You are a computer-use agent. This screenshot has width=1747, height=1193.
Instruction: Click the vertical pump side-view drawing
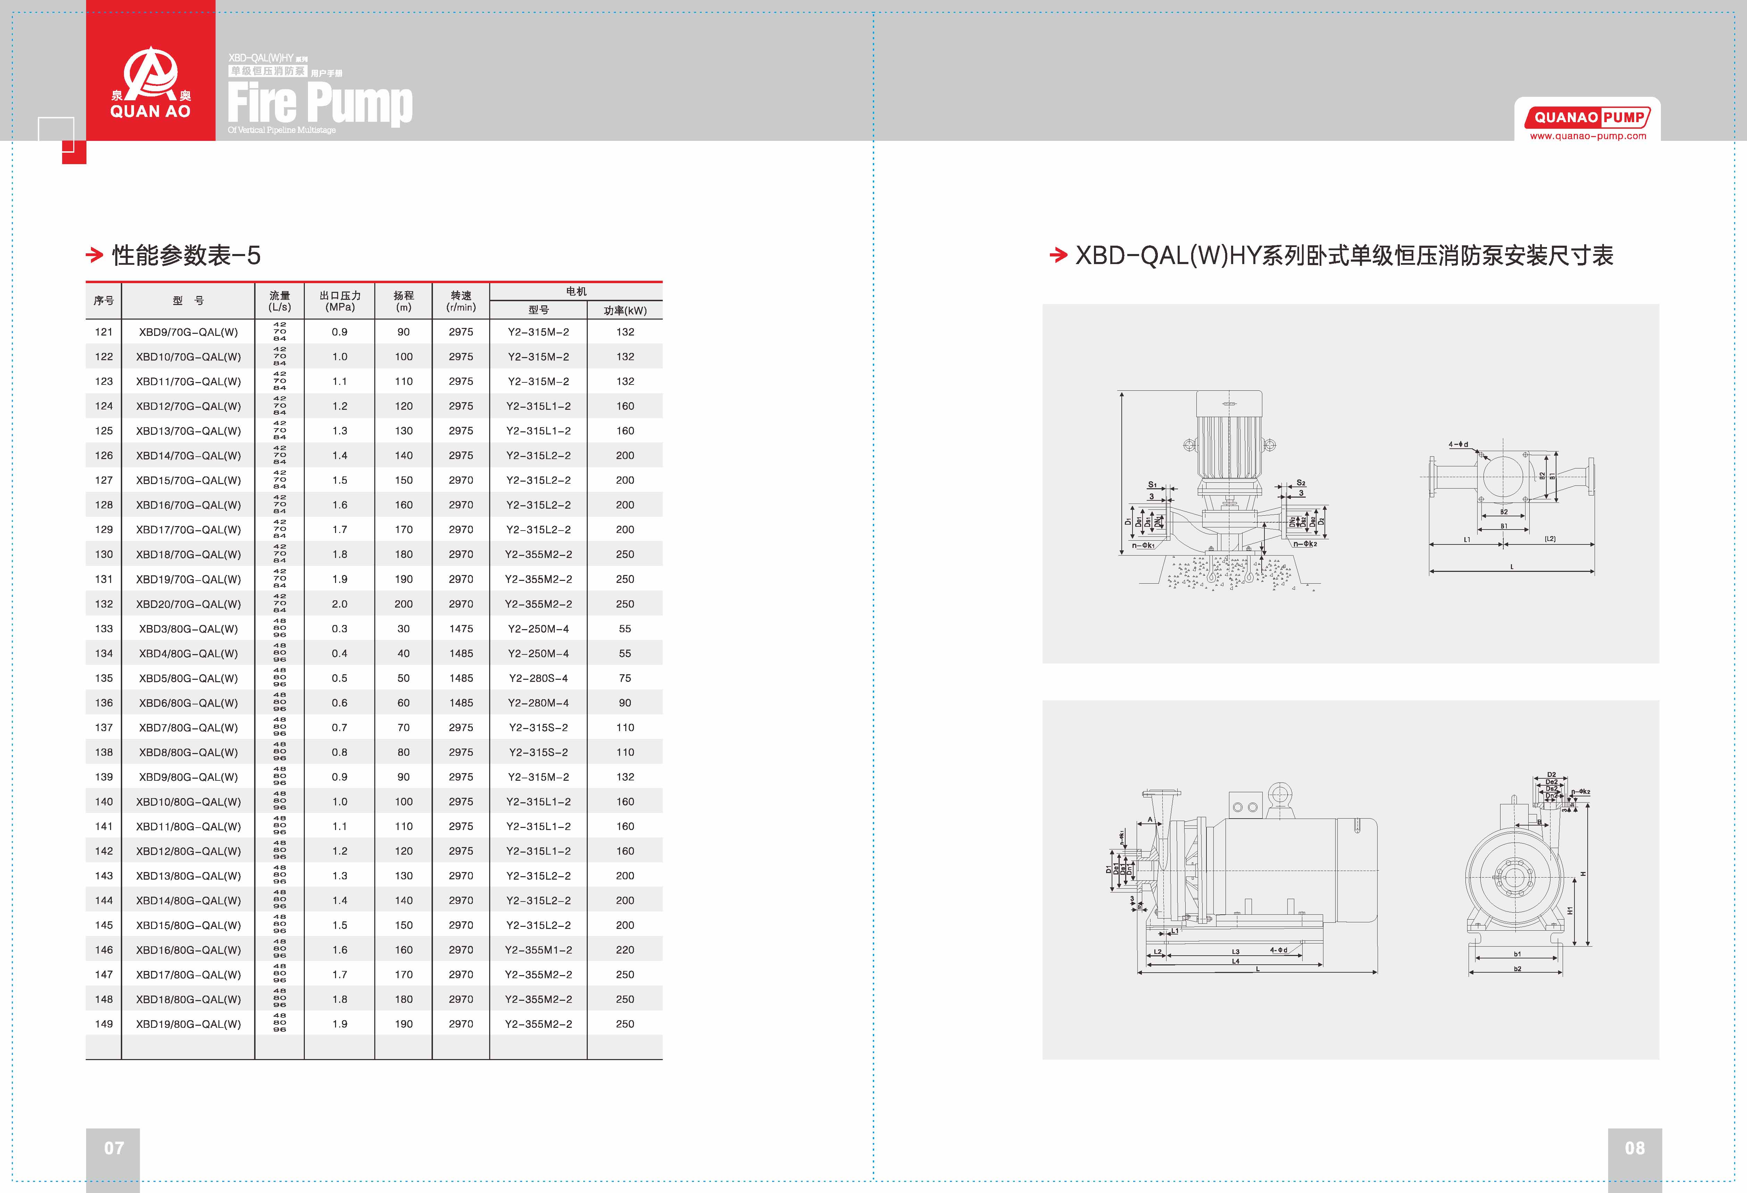point(1224,491)
